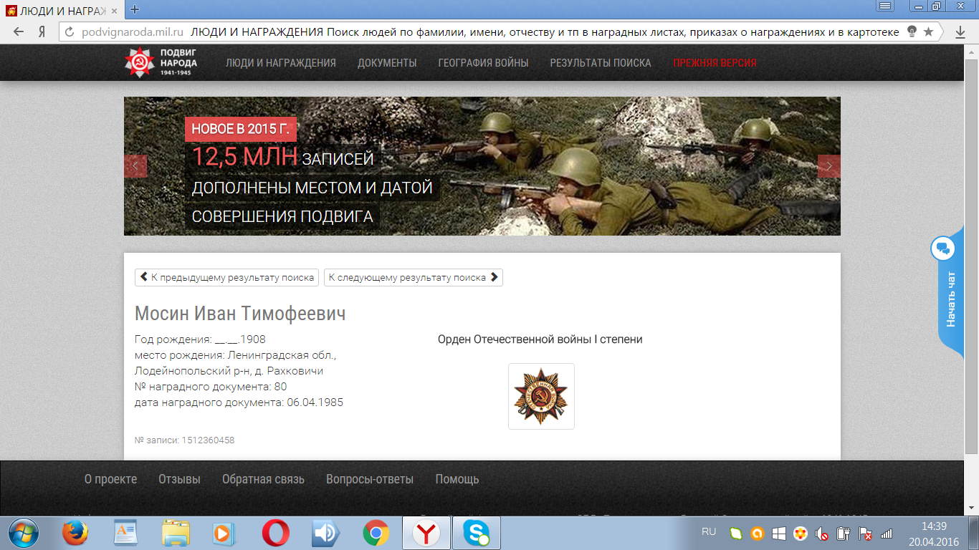Go to РЕЗУЛЬТАТЫ ПОИСКА page
979x550 pixels.
(x=601, y=63)
